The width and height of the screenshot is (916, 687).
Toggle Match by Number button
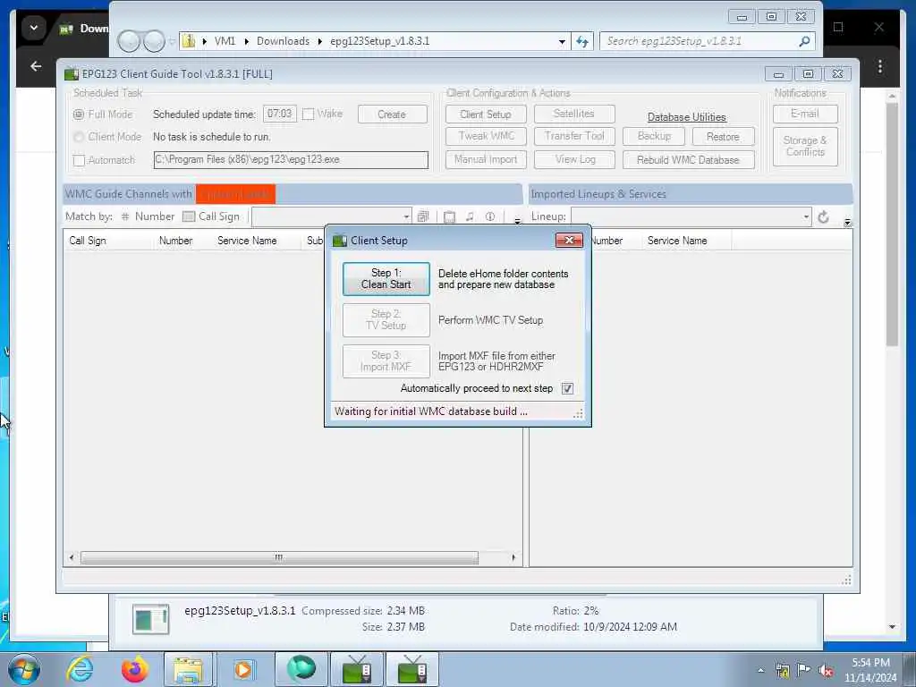click(148, 216)
